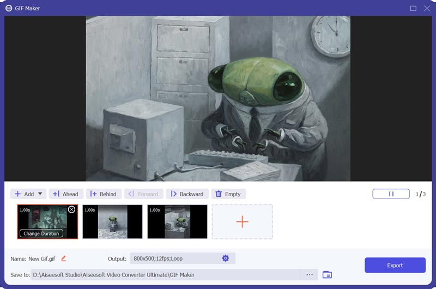
Task: Close the GIF Maker window
Action: click(x=427, y=8)
